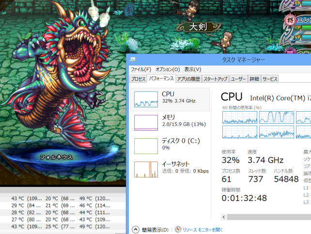
Task: Select the パフォーマンス tab
Action: [161, 79]
